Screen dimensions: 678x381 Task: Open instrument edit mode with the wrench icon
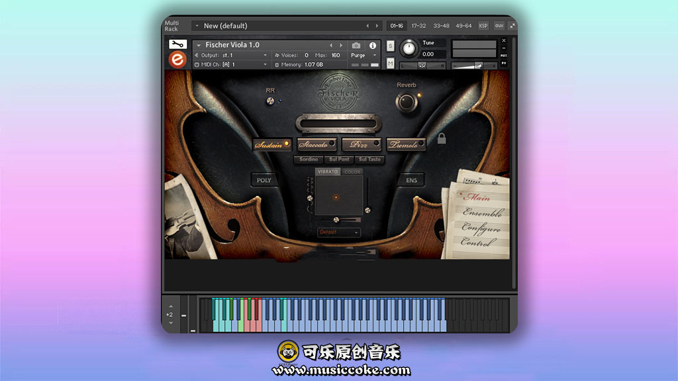click(x=177, y=44)
